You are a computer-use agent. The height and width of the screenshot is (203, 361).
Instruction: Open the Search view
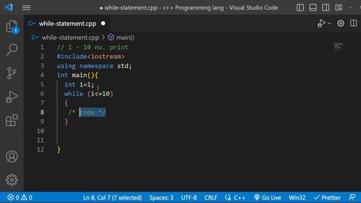click(x=12, y=50)
